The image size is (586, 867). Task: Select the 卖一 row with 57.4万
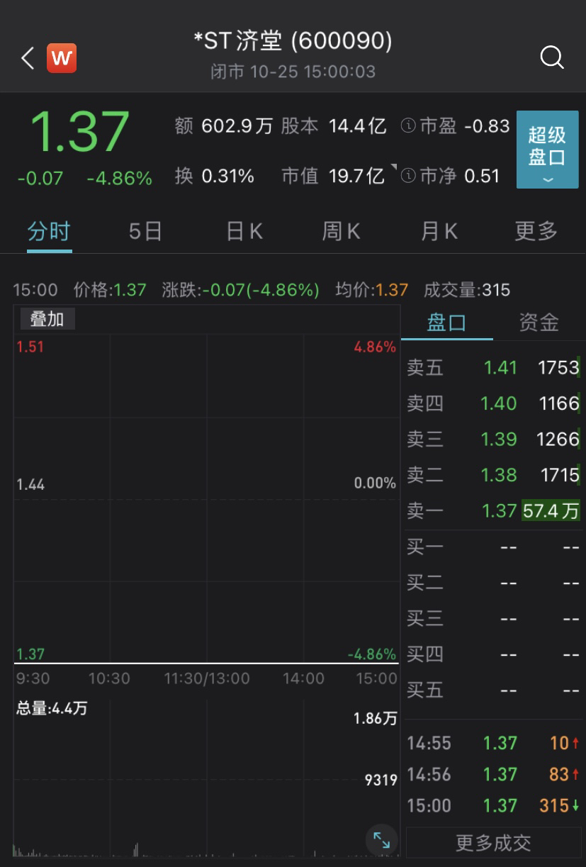pyautogui.click(x=493, y=510)
